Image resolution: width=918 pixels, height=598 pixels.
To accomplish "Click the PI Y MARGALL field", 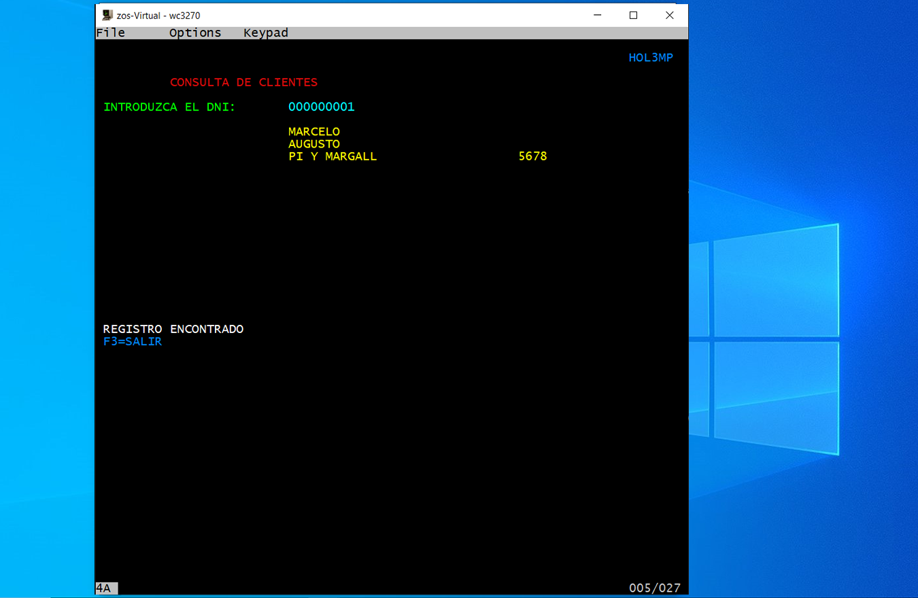I will click(x=332, y=156).
